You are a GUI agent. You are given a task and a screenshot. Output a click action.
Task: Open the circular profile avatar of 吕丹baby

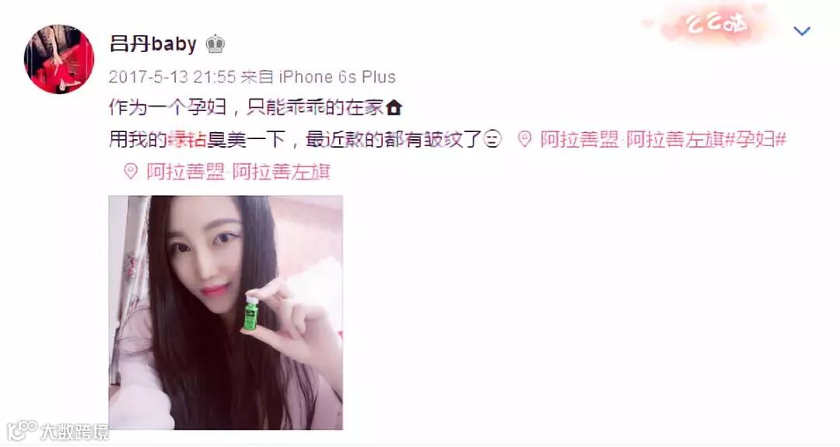coord(59,59)
